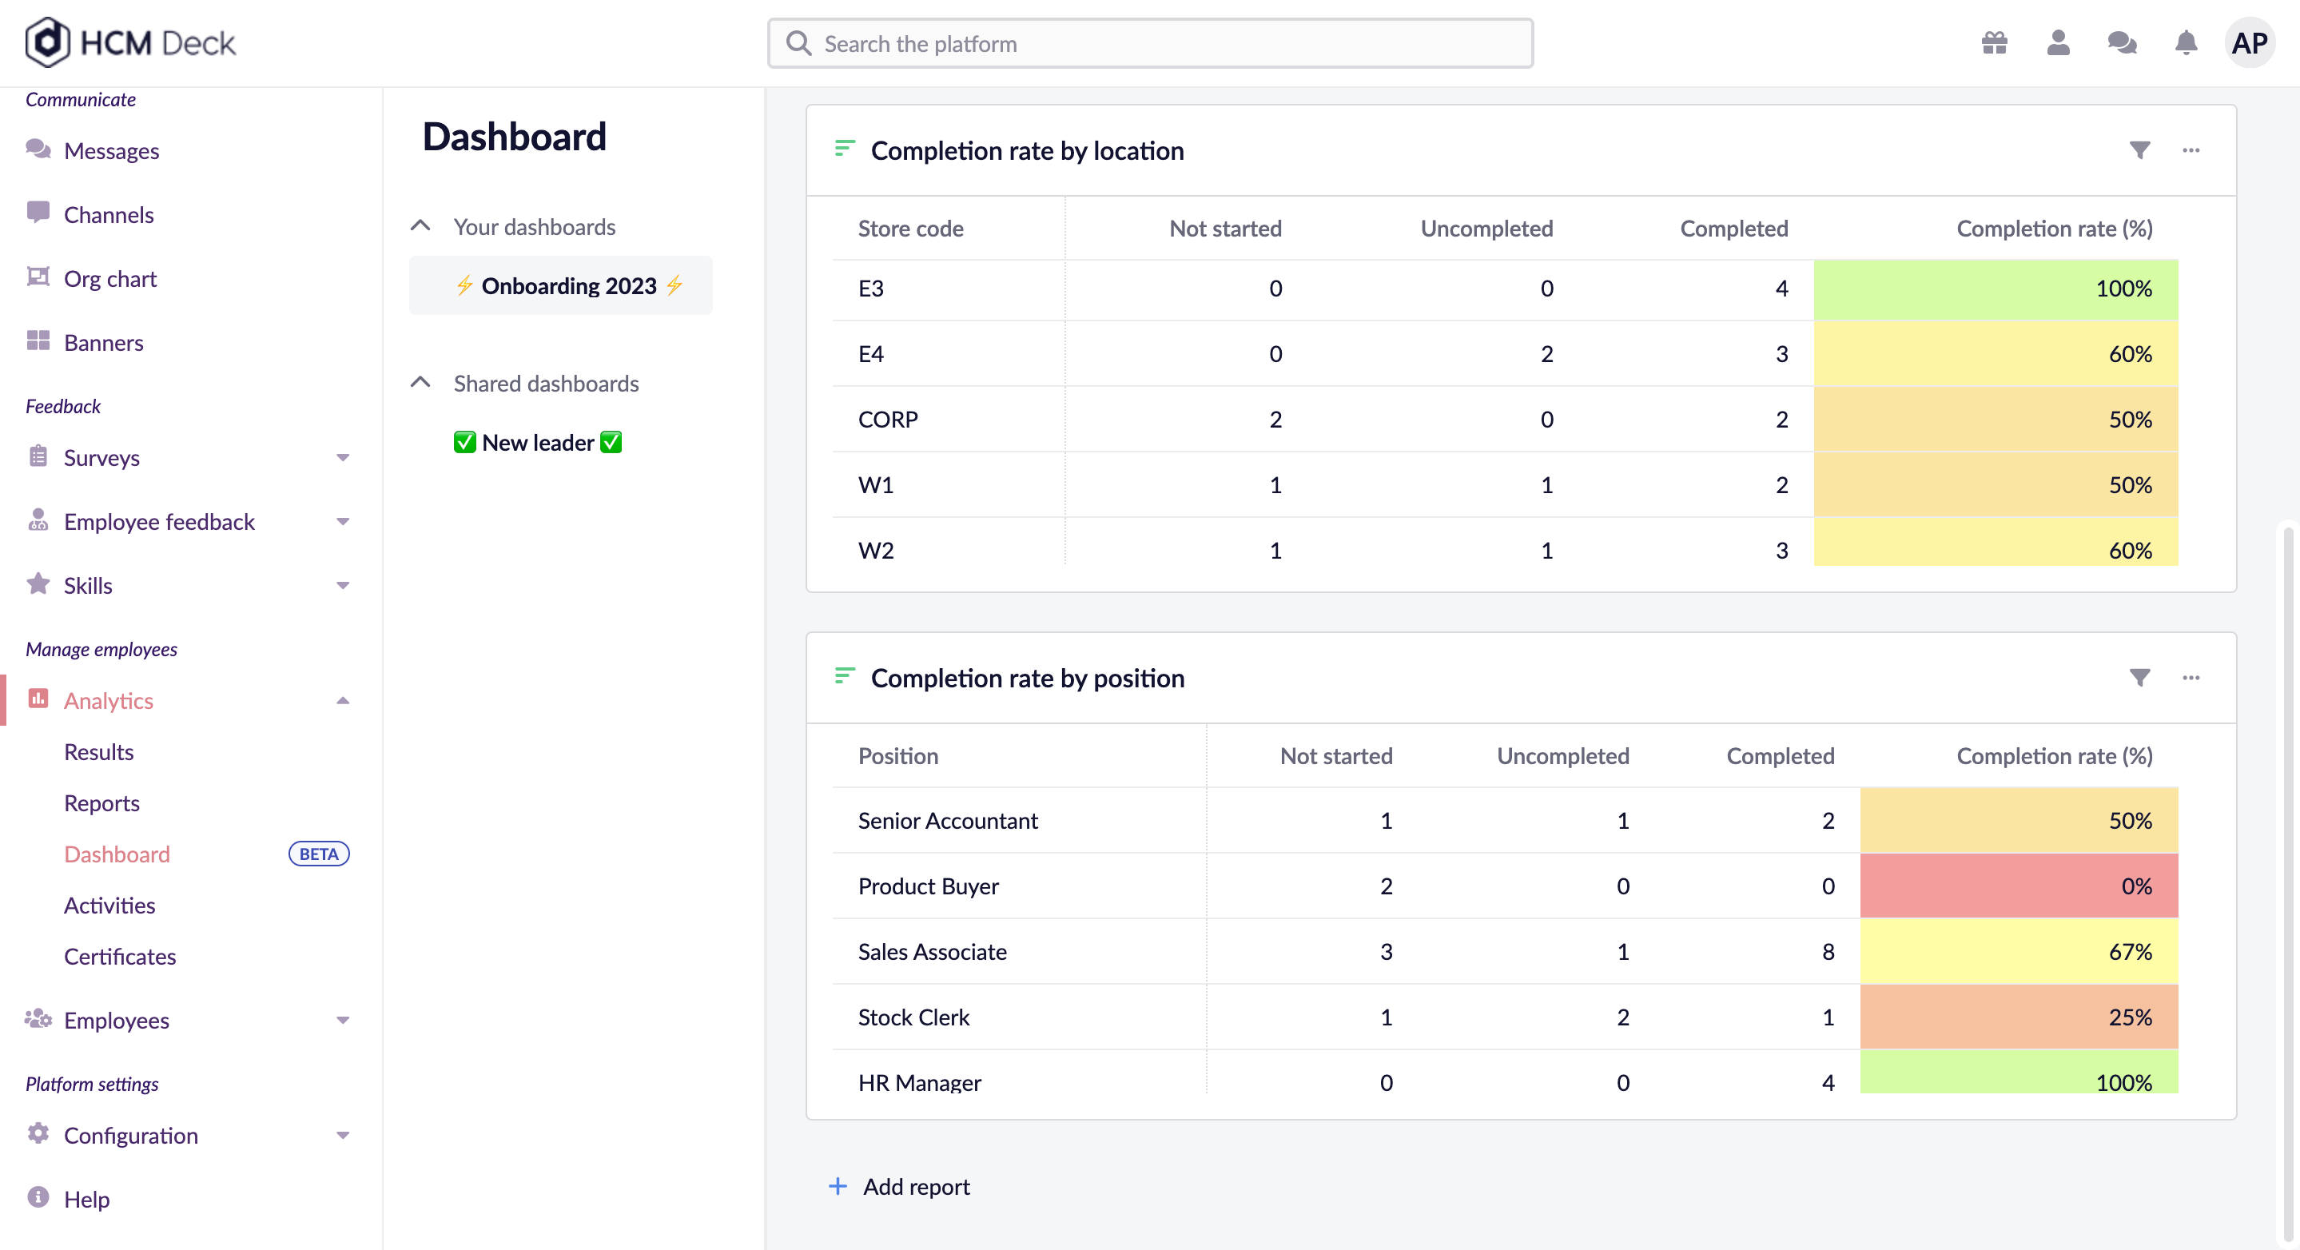Click the Analytics chart icon
Viewport: 2300px width, 1250px height.
tap(38, 699)
